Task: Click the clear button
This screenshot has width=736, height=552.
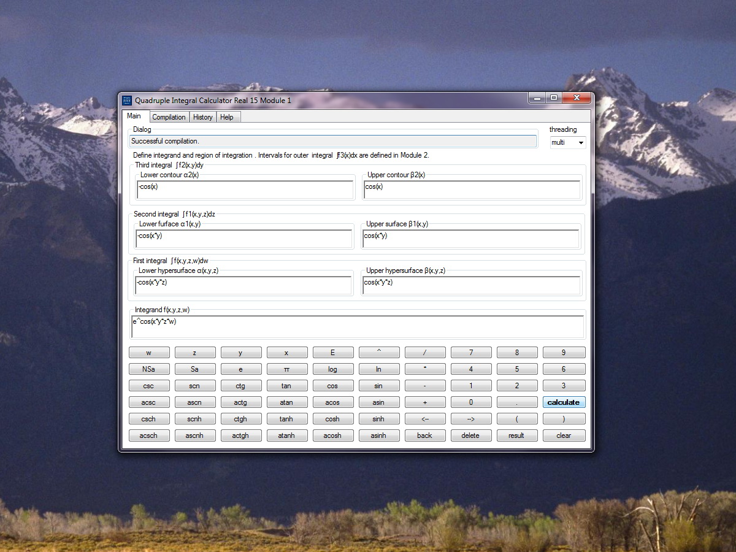Action: [x=564, y=435]
